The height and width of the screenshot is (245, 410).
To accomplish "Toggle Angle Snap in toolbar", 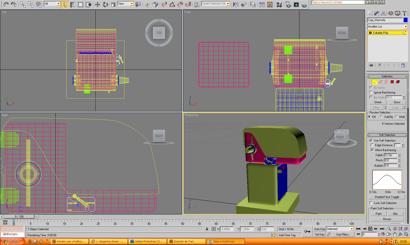I will coord(172,5).
